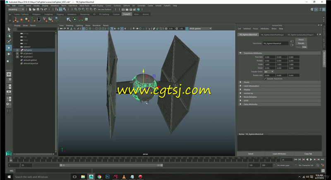This screenshot has width=331, height=180.
Task: Open Maya from Windows taskbar
Action: click(x=91, y=177)
